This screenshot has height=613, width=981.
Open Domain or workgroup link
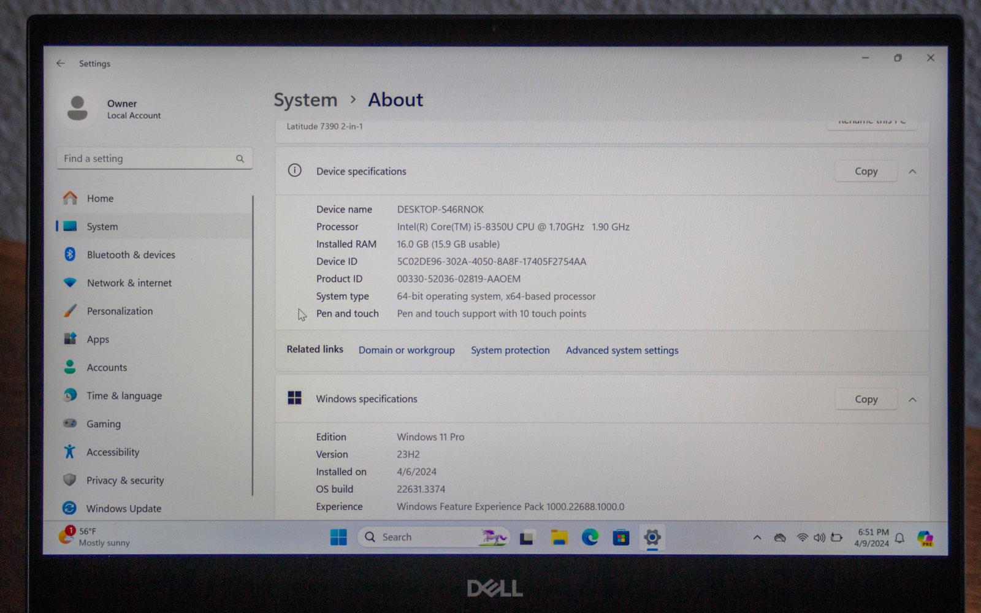407,351
